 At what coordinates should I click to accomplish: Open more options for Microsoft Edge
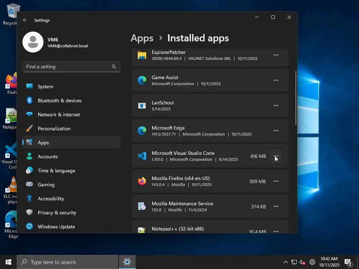pyautogui.click(x=276, y=131)
